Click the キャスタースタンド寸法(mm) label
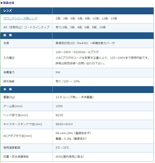The height and width of the screenshot is (163, 155). 23,124
